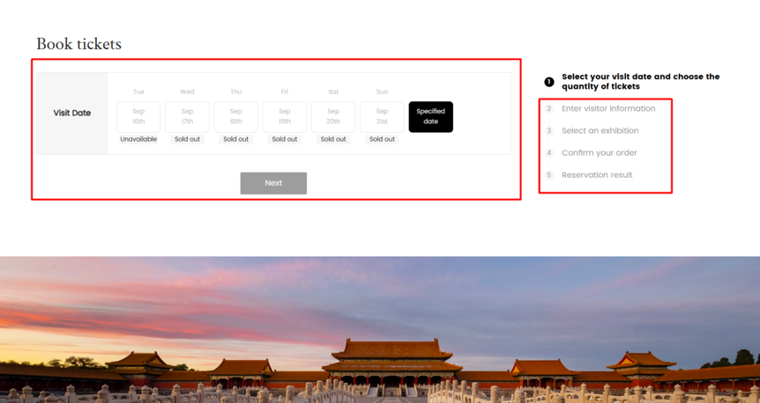Click the Unavailable label under Sep 16th
The height and width of the screenshot is (403, 760).
tap(138, 139)
